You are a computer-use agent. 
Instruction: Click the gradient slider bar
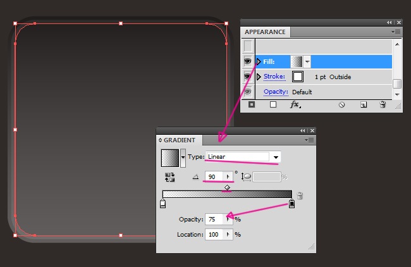tap(227, 194)
